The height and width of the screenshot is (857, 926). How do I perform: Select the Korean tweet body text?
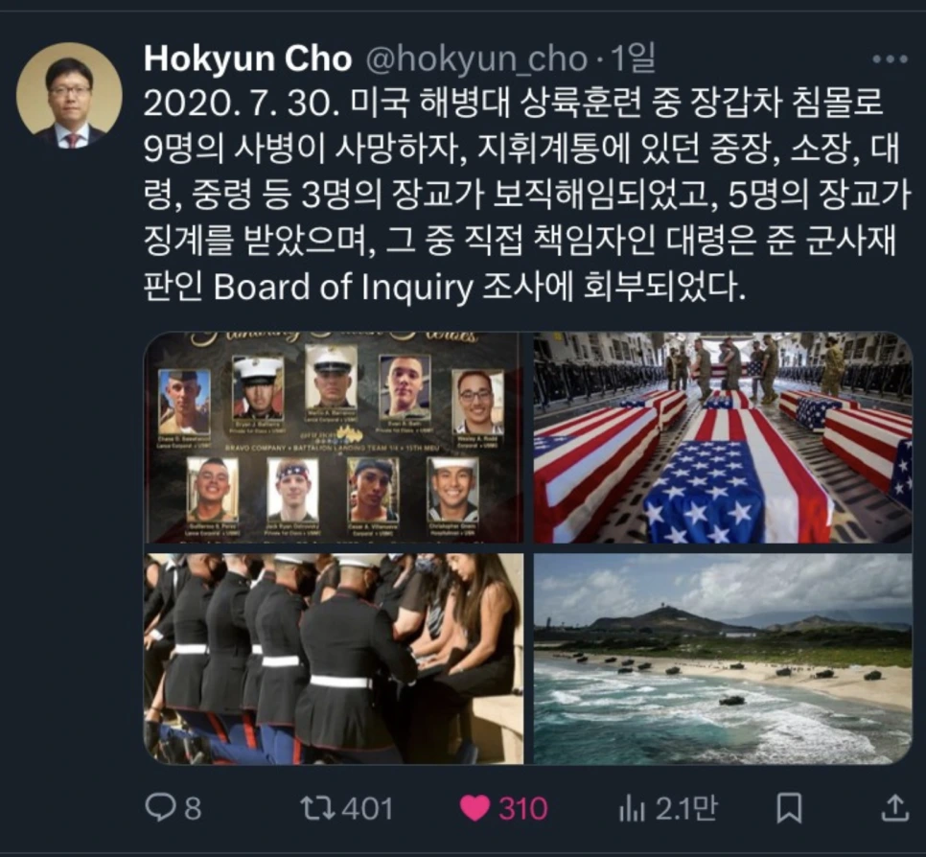pos(527,195)
